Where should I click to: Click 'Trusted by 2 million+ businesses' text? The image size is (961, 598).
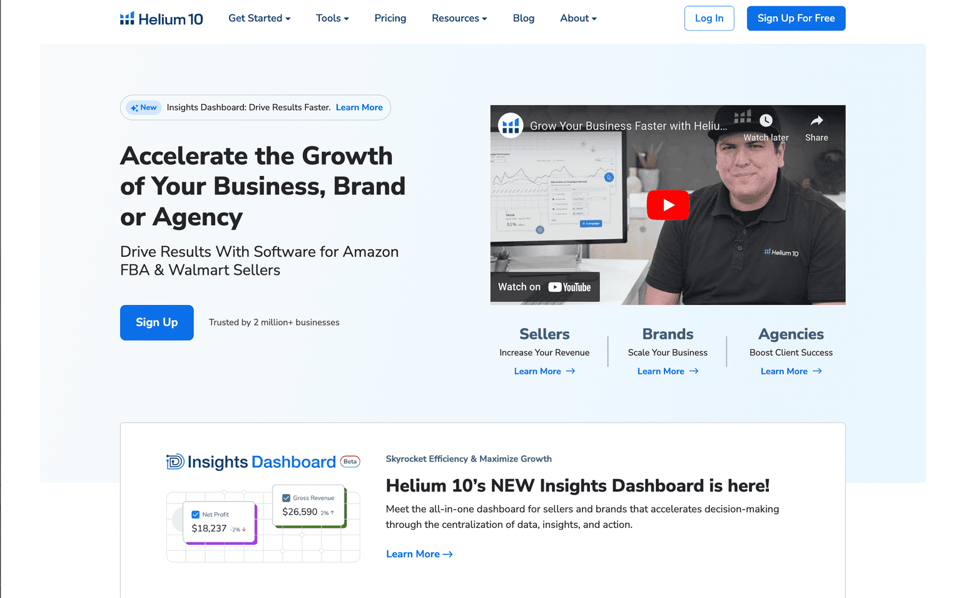274,322
